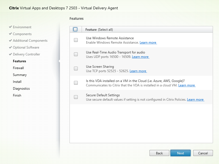The image size is (219, 164).
Task: Enable Real-Time Audio Transport checkbox
Action: coord(76,54)
